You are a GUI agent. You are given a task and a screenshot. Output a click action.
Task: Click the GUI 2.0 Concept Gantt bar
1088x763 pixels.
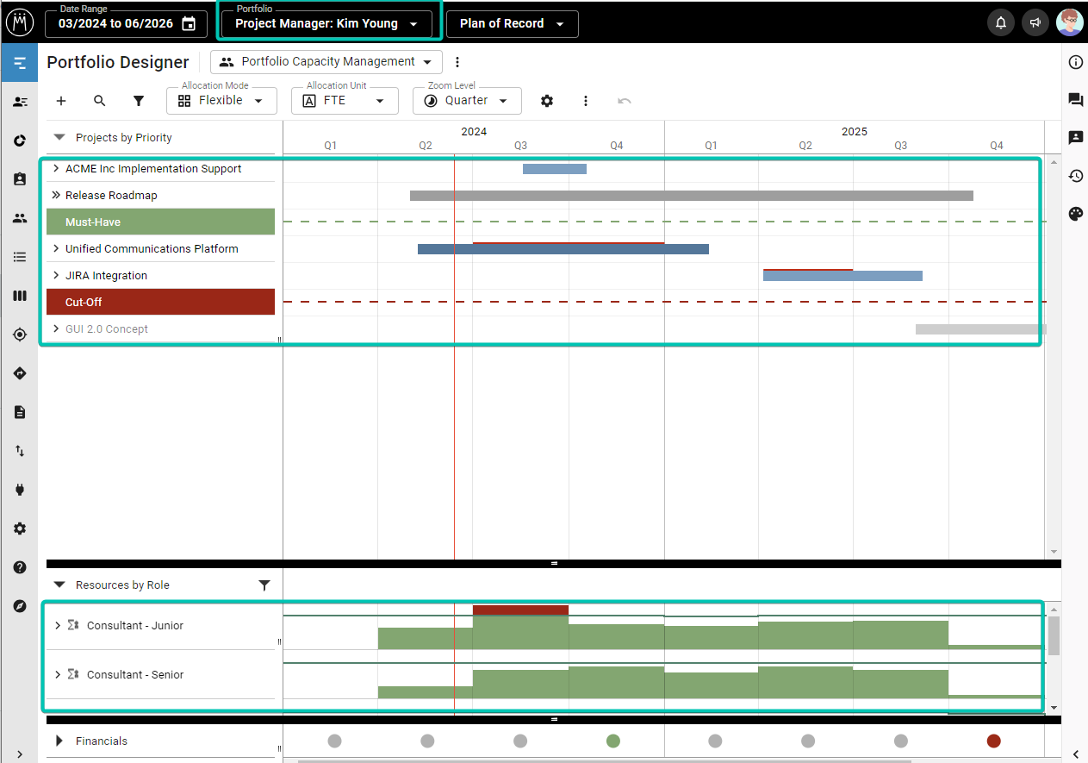click(x=981, y=329)
